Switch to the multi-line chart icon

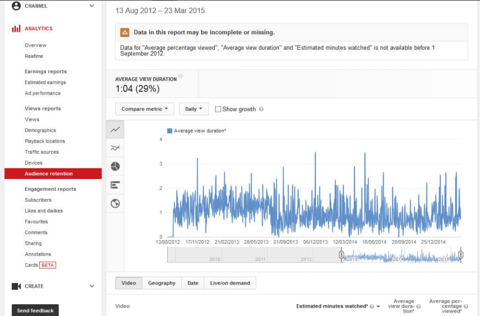[115, 148]
